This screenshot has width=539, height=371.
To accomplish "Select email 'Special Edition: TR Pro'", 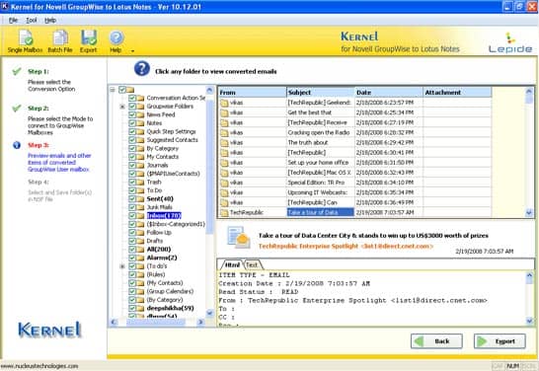I will pyautogui.click(x=316, y=183).
